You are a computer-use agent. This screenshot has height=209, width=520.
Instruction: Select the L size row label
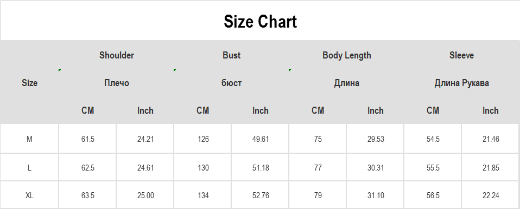(x=29, y=168)
